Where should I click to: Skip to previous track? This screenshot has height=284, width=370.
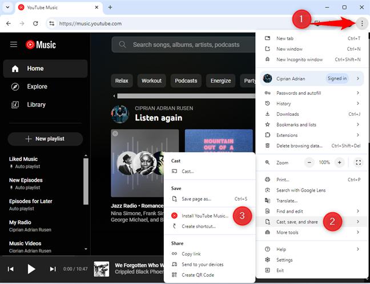tap(11, 269)
